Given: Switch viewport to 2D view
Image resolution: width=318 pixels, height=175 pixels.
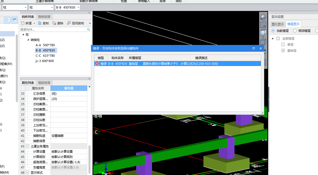Looking at the screenshot, I should point(263,25).
